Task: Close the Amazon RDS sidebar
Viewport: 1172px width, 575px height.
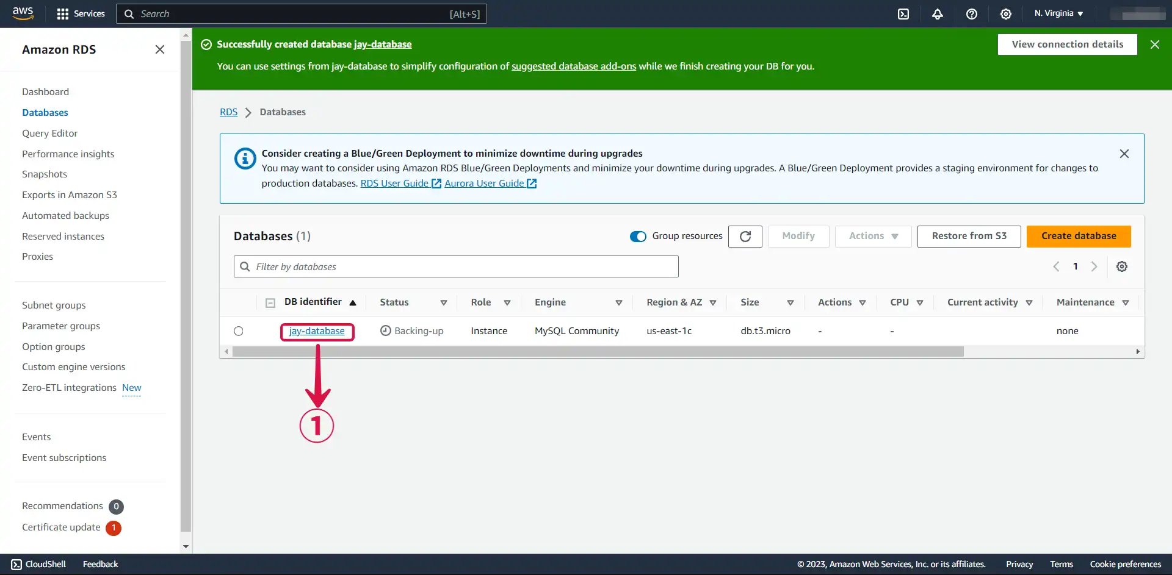Action: 160,49
